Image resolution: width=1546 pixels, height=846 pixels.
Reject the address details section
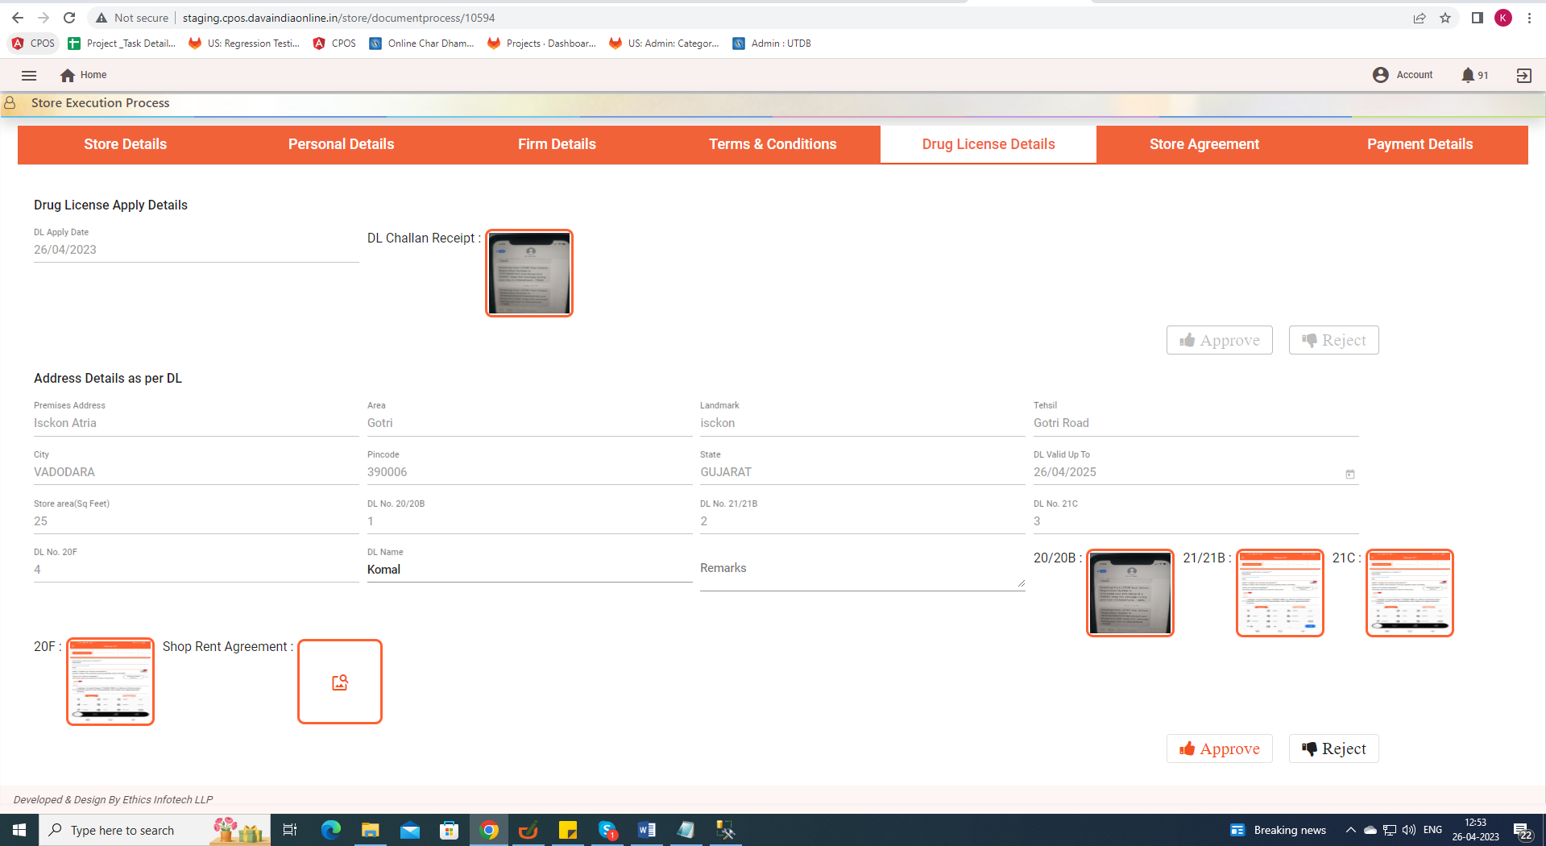[1333, 749]
